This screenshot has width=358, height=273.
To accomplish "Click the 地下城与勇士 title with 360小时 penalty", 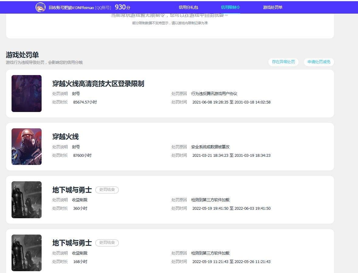I will click(x=72, y=190).
